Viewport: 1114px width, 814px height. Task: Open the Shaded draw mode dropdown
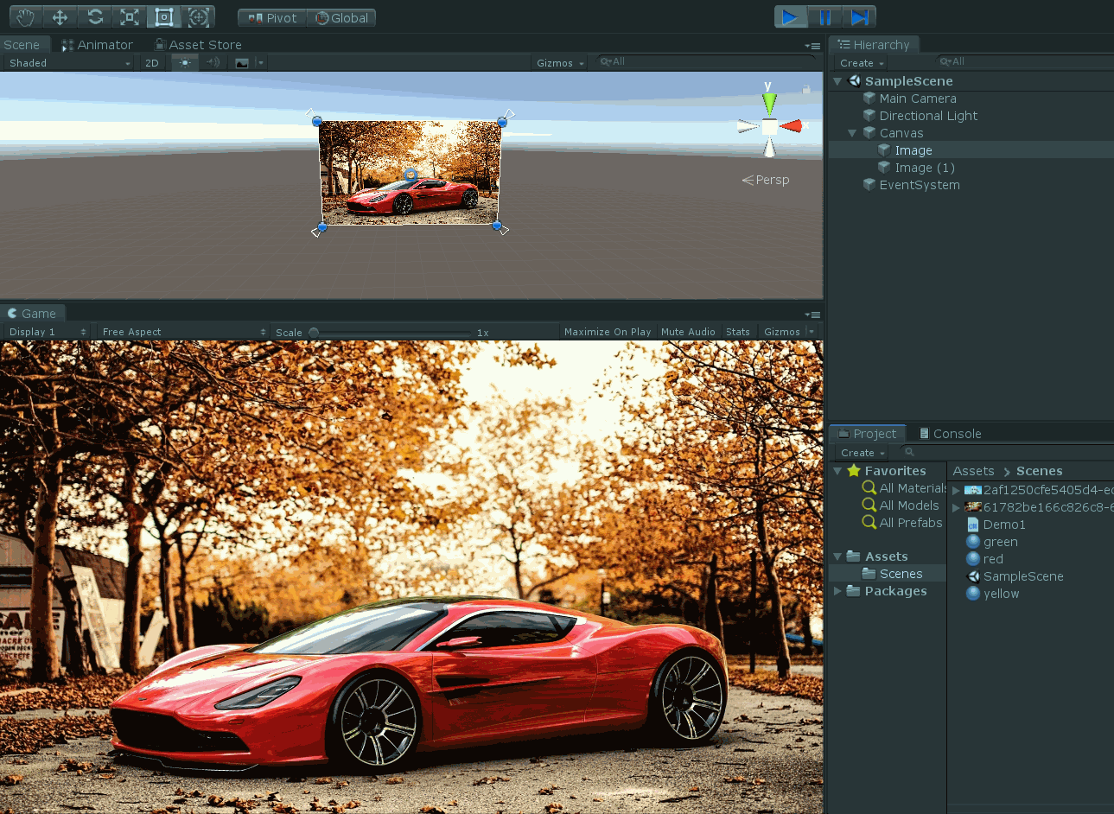click(69, 63)
